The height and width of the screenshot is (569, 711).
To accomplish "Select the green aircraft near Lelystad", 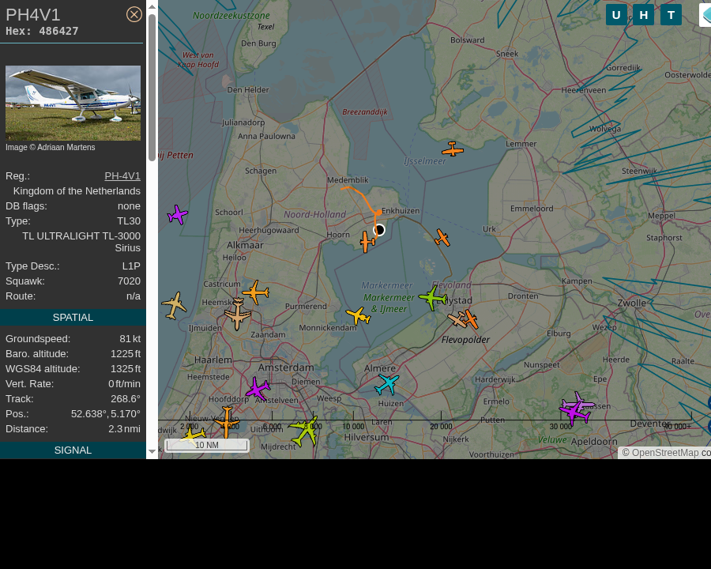I will pos(433,298).
